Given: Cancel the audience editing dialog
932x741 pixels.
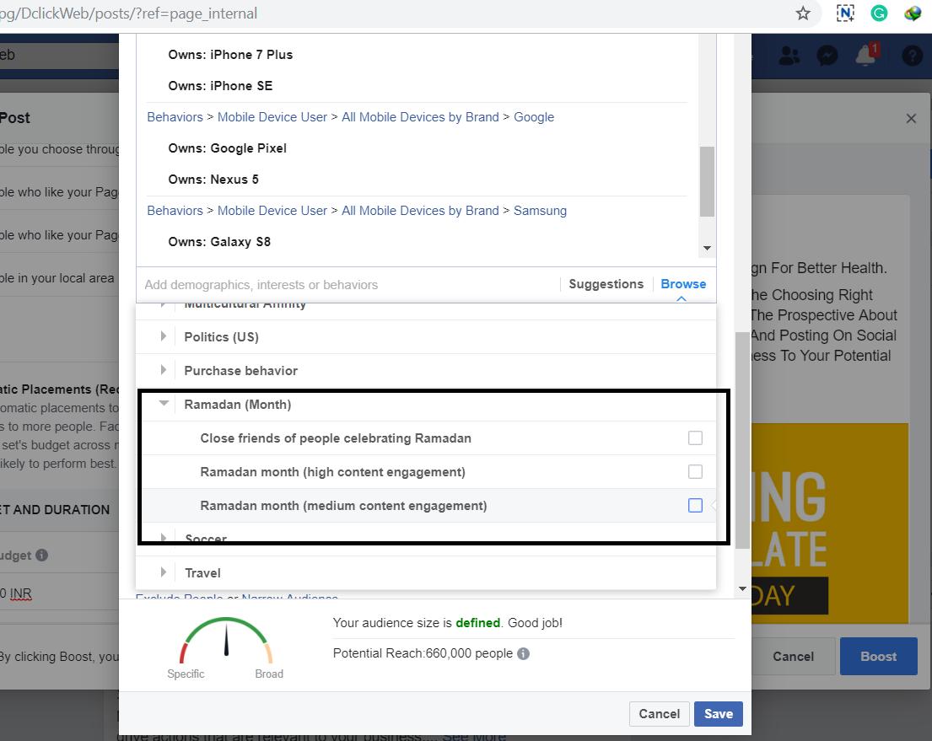Looking at the screenshot, I should click(660, 714).
